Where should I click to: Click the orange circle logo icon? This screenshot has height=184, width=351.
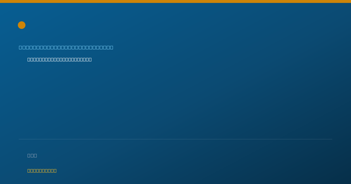[22, 25]
